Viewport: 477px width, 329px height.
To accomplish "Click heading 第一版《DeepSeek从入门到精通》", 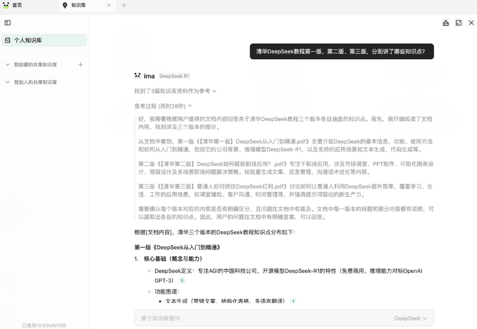I will pos(177,247).
